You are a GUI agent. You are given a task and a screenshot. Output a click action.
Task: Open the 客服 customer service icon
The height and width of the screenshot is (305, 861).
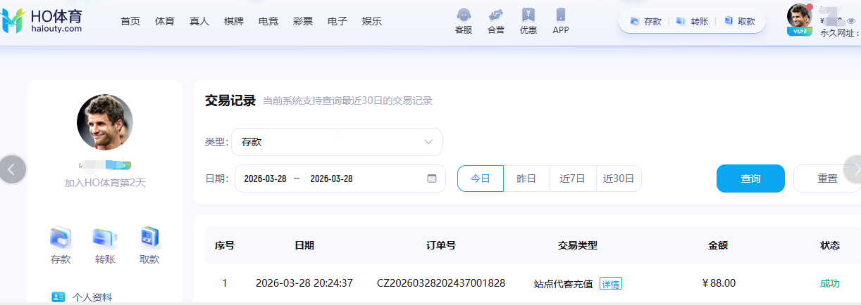point(464,15)
